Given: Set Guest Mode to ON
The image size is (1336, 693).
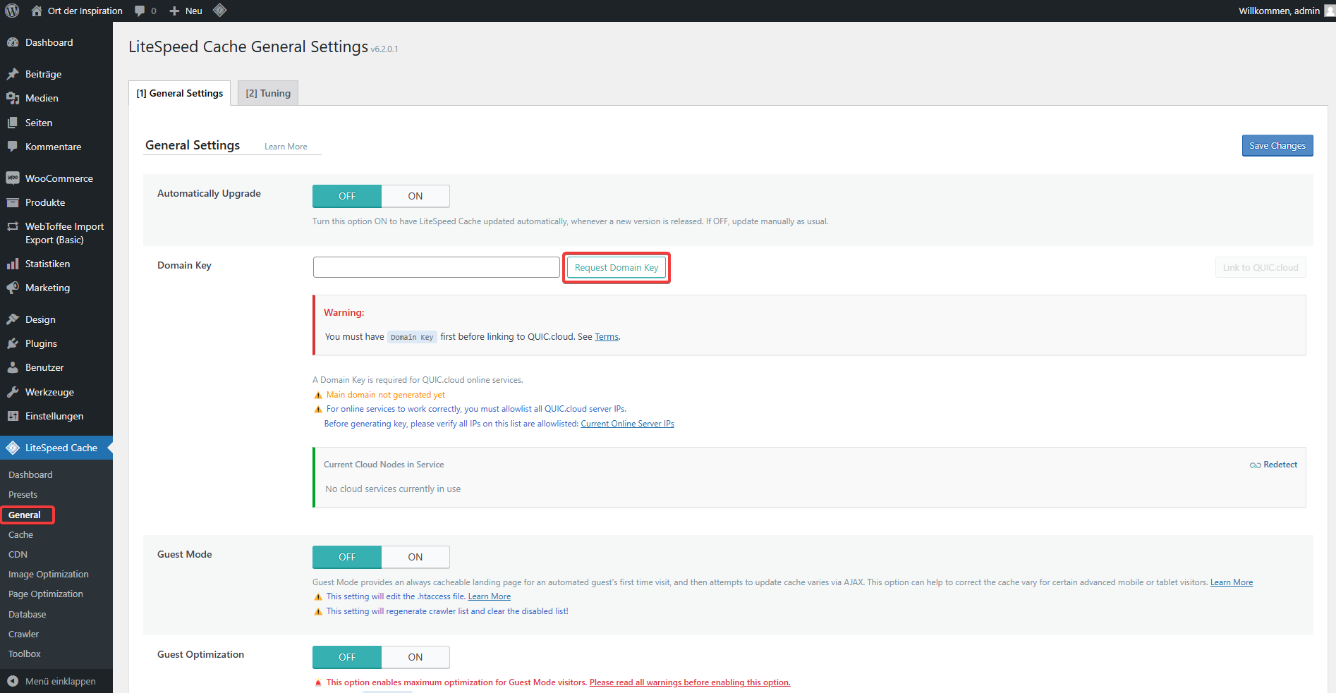Looking at the screenshot, I should (415, 557).
